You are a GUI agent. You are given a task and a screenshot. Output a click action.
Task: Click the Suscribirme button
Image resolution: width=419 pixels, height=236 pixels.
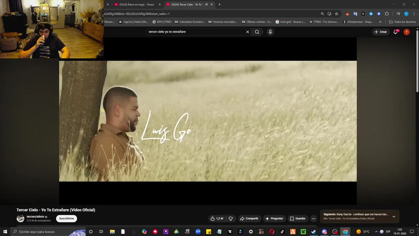(x=66, y=219)
